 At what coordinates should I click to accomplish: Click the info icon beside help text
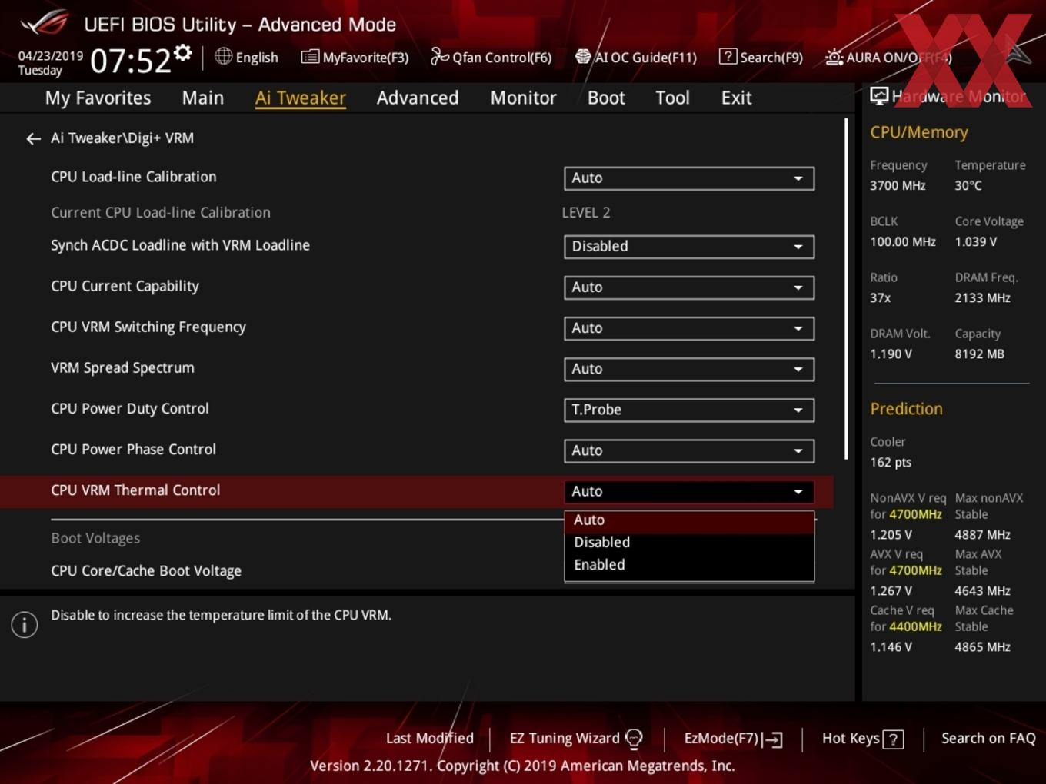point(25,624)
